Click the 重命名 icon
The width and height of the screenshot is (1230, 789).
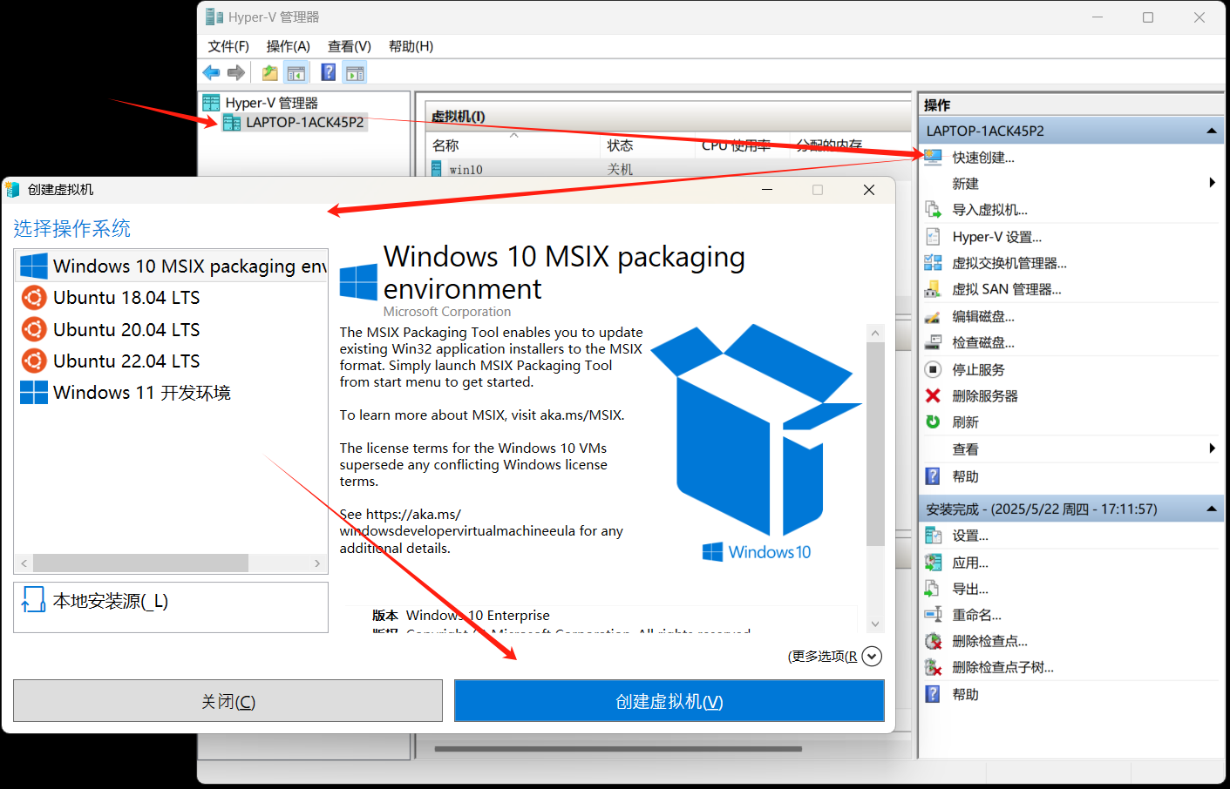(933, 615)
